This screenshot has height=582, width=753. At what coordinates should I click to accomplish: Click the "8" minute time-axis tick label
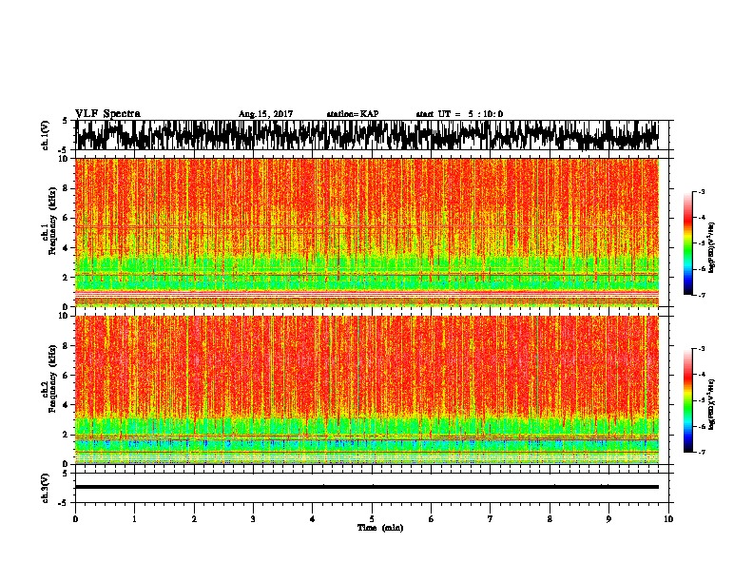(x=550, y=519)
